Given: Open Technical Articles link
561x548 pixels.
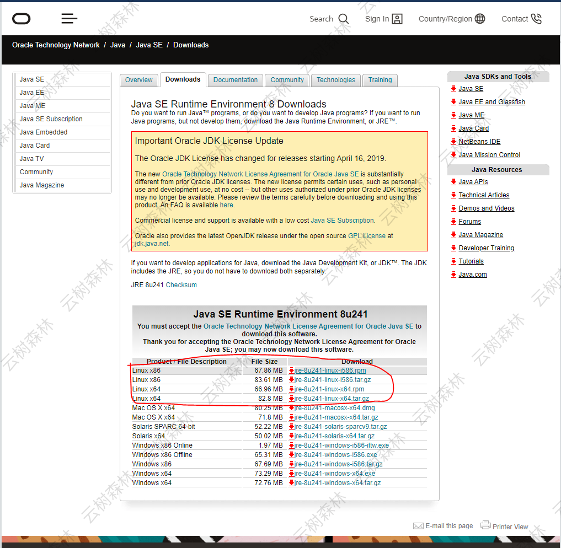Looking at the screenshot, I should [484, 195].
